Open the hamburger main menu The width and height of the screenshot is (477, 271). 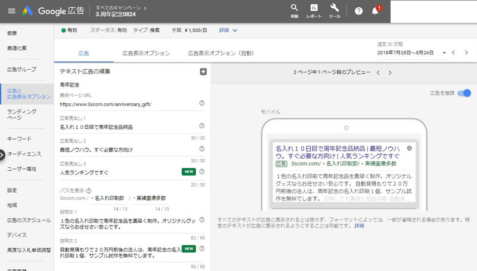(x=11, y=11)
